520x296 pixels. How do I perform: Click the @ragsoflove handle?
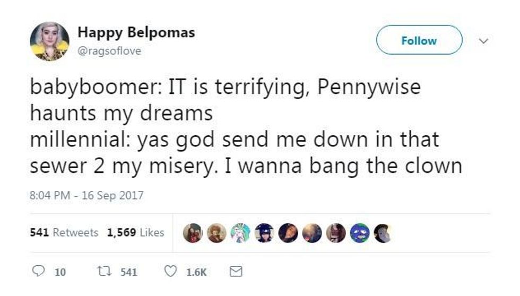[x=110, y=51]
